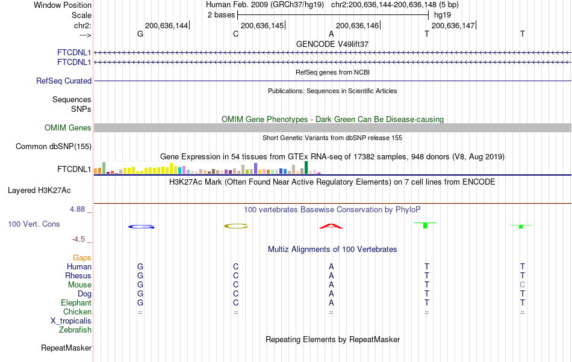Click the RefSeq Curated track label
572x362 pixels.
point(63,81)
